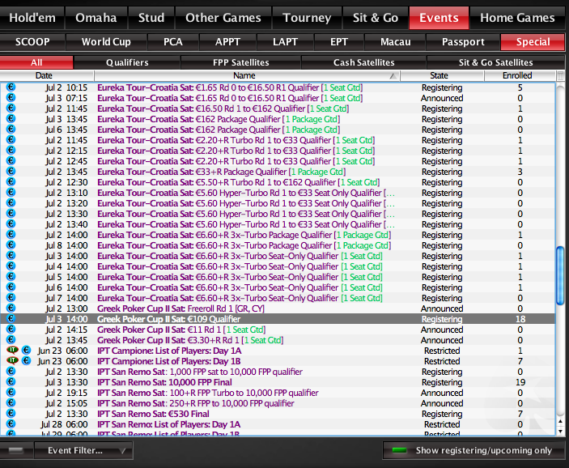569x468 pixels.
Task: Select the Special sub-tab
Action: [x=533, y=42]
